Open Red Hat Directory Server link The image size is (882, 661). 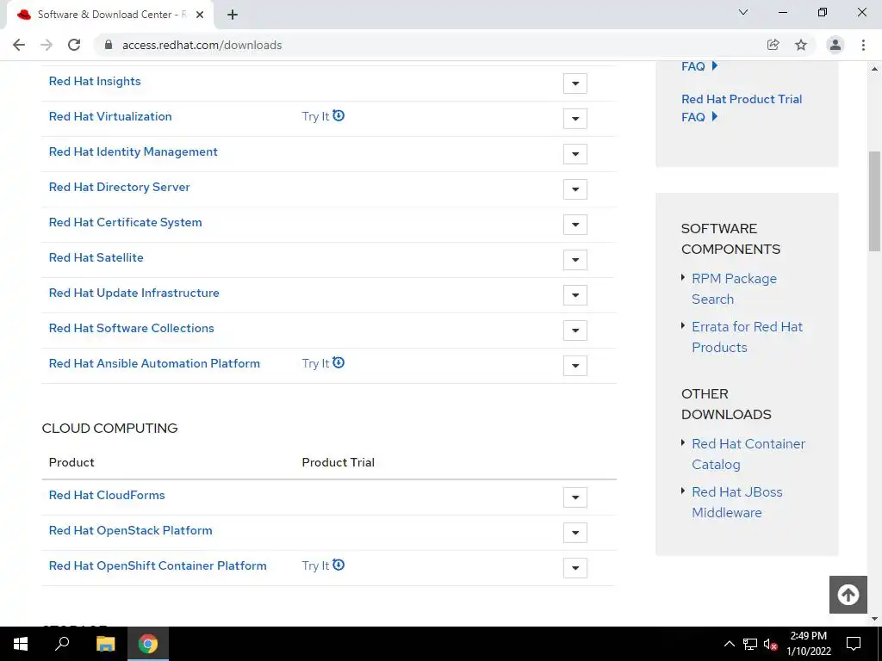(x=119, y=187)
